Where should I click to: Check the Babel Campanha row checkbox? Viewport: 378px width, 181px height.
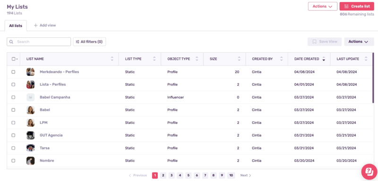point(13,98)
